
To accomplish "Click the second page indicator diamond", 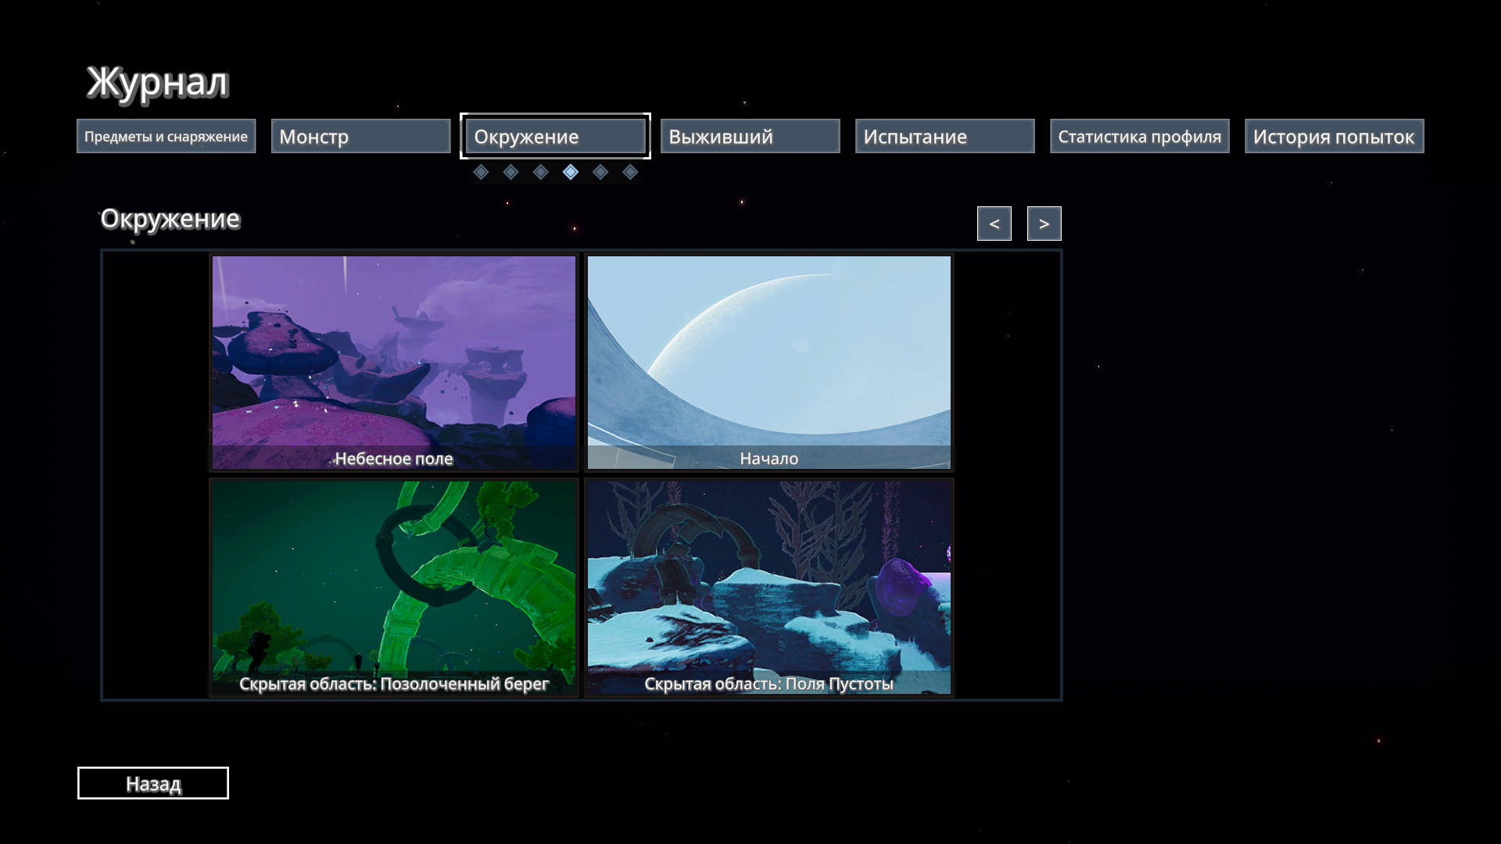I will [510, 172].
